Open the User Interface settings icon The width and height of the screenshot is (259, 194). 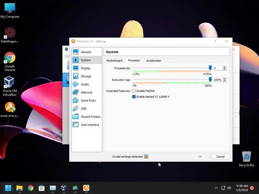pyautogui.click(x=76, y=125)
